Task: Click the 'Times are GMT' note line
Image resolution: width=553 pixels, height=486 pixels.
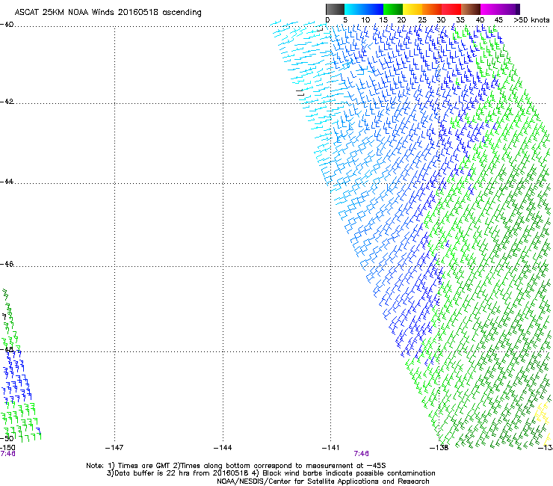Action: [236, 466]
